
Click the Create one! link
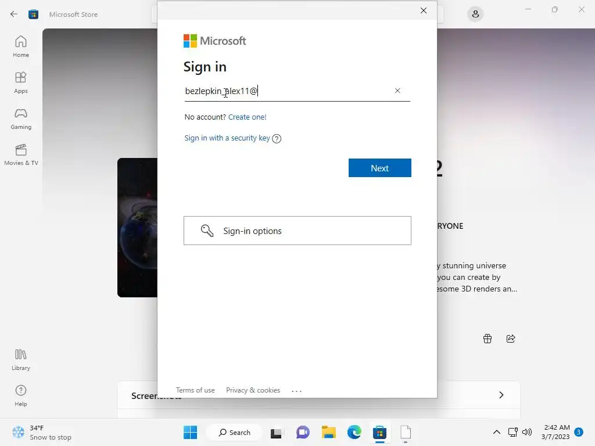(x=248, y=117)
